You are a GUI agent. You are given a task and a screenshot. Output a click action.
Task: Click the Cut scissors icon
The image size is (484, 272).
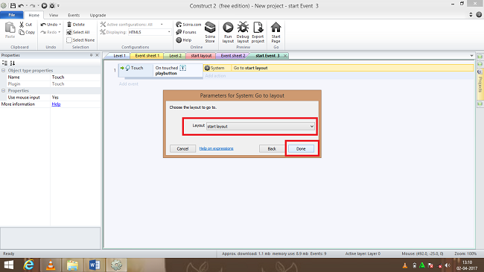pyautogui.click(x=22, y=24)
